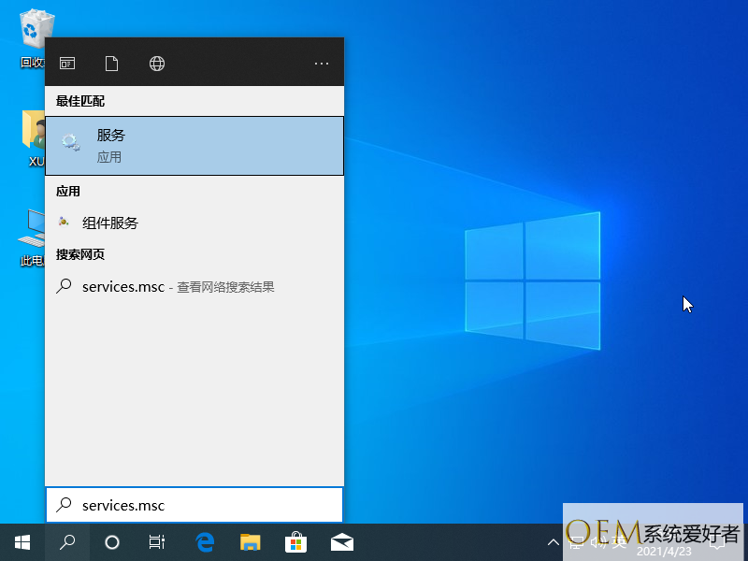The width and height of the screenshot is (748, 561).
Task: Open the 服务 best match result
Action: click(194, 146)
